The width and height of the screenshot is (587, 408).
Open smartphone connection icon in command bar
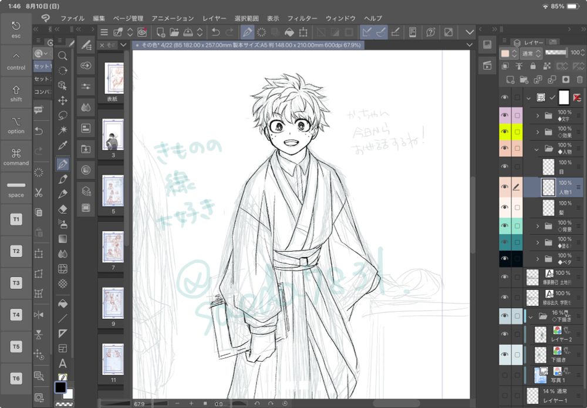coord(412,32)
